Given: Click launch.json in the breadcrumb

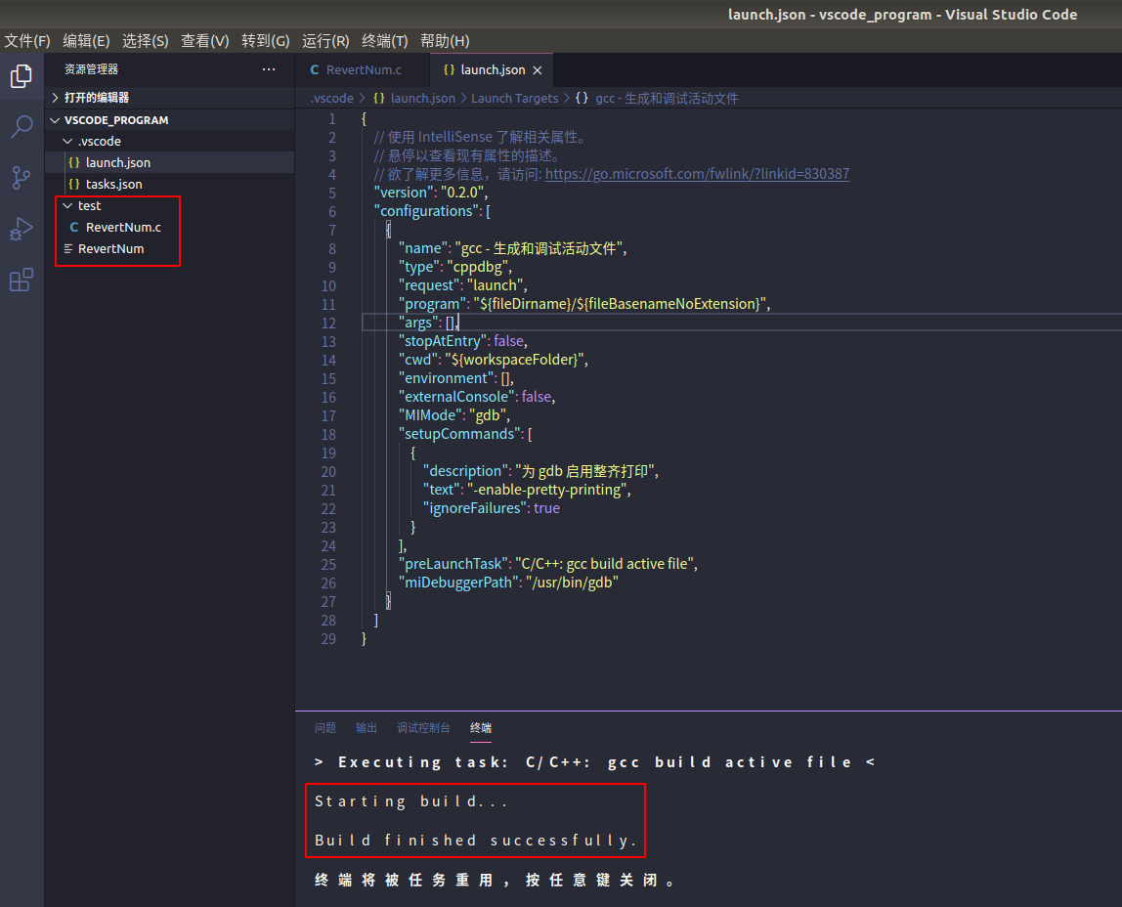Looking at the screenshot, I should pos(422,98).
